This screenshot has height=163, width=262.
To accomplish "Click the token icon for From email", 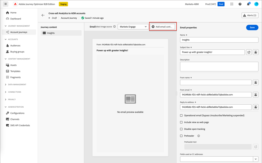I will [256, 95].
